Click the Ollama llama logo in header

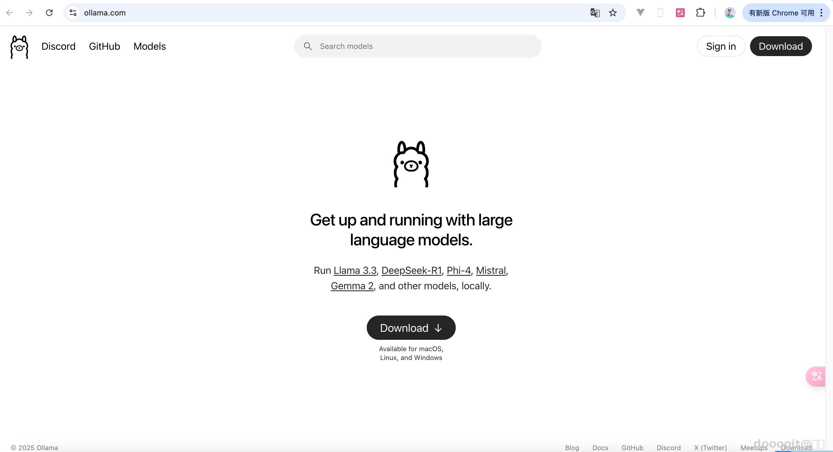[x=19, y=47]
